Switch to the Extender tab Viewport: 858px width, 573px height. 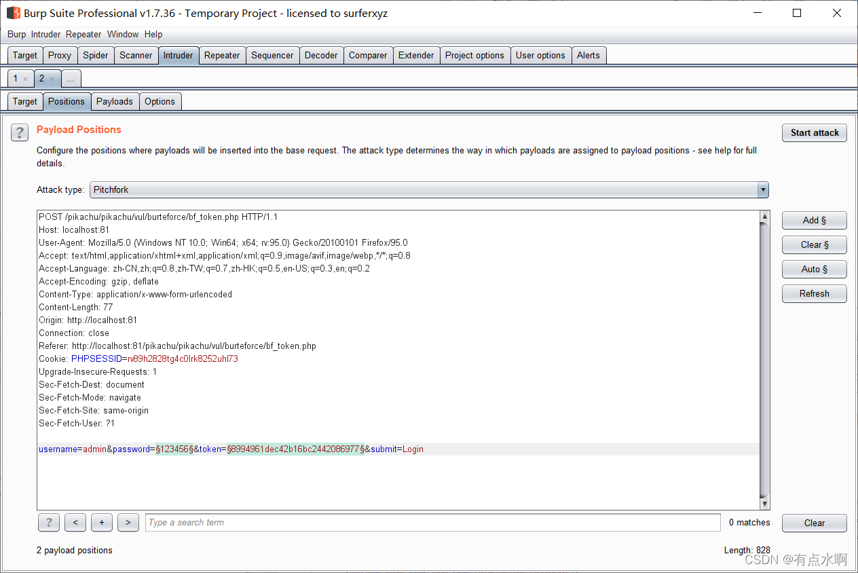(x=416, y=56)
